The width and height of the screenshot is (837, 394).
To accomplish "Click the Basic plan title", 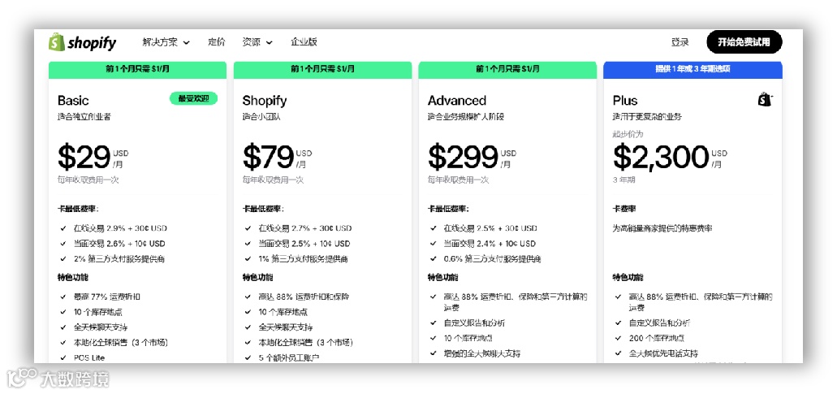I will [73, 101].
